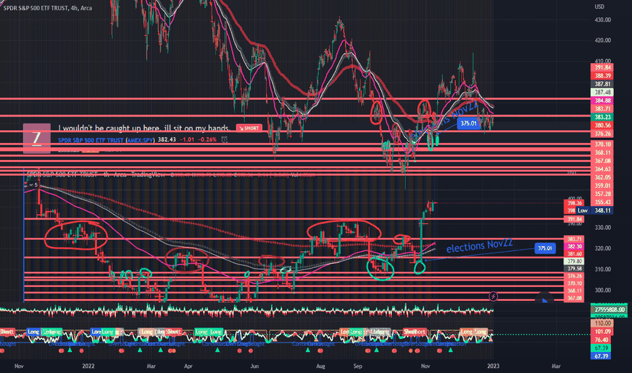This screenshot has width=632, height=373.
Task: Click the 310.00 price axis tick
Action: pyautogui.click(x=603, y=269)
